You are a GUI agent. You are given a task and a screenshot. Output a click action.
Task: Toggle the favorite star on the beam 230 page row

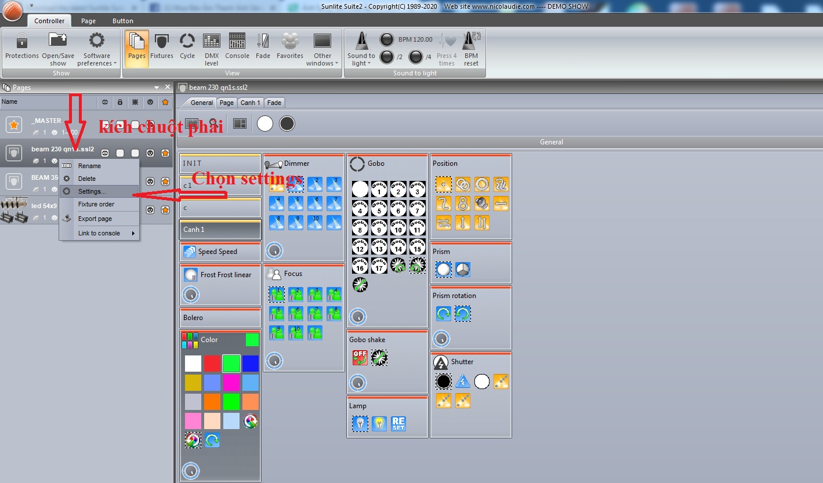coord(165,153)
